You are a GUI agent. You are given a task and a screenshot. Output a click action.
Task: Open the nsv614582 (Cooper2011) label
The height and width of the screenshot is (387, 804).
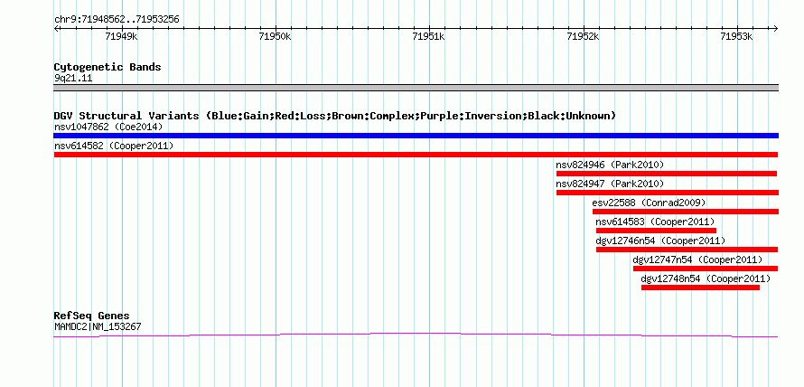[114, 146]
